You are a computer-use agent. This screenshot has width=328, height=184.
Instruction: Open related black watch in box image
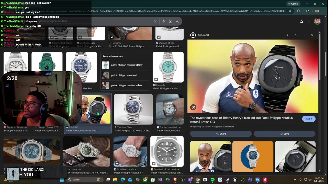295,156
